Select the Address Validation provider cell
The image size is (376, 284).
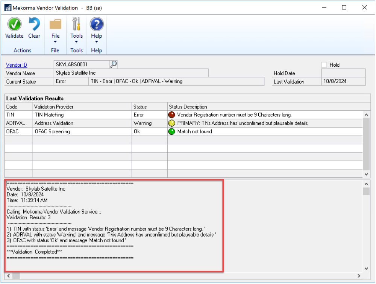[82, 123]
